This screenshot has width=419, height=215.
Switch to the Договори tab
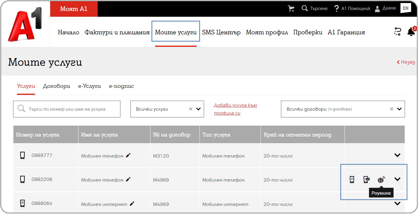tap(57, 86)
